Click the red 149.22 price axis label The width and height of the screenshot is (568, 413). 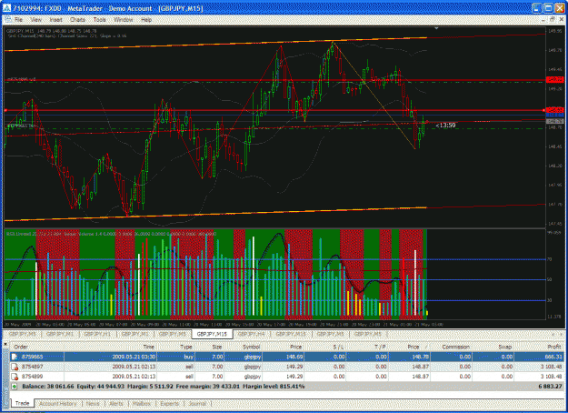pyautogui.click(x=554, y=79)
